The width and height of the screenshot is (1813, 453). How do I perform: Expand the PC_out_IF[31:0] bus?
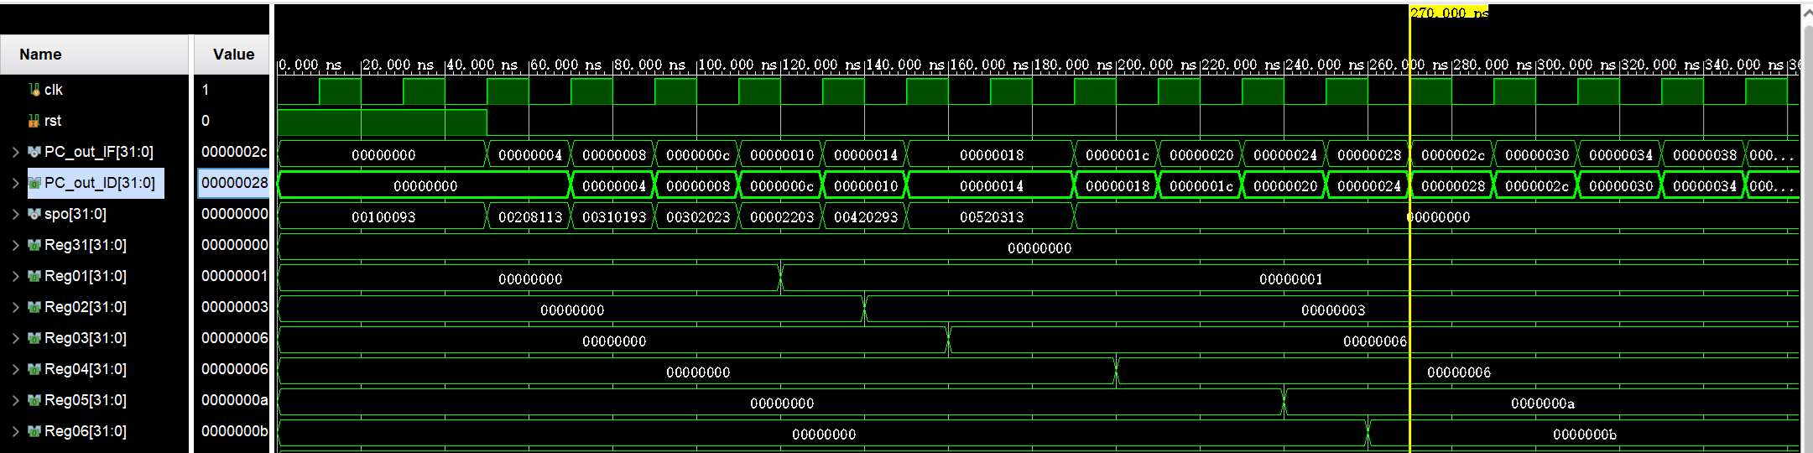[x=15, y=152]
